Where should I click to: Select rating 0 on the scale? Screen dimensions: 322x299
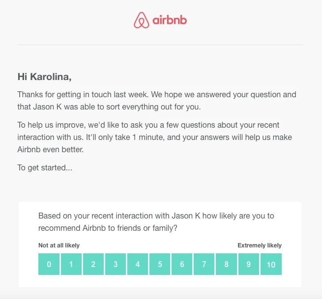(49, 264)
